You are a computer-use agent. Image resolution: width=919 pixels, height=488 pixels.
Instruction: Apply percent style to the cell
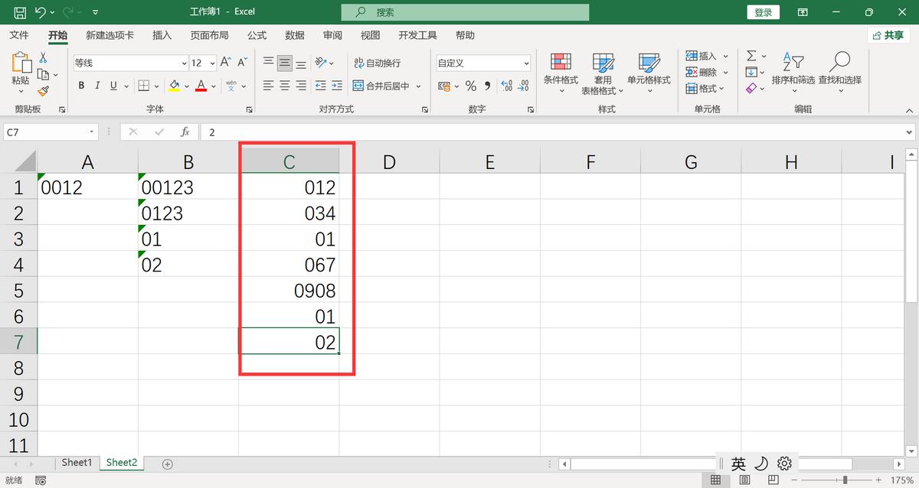click(x=470, y=86)
